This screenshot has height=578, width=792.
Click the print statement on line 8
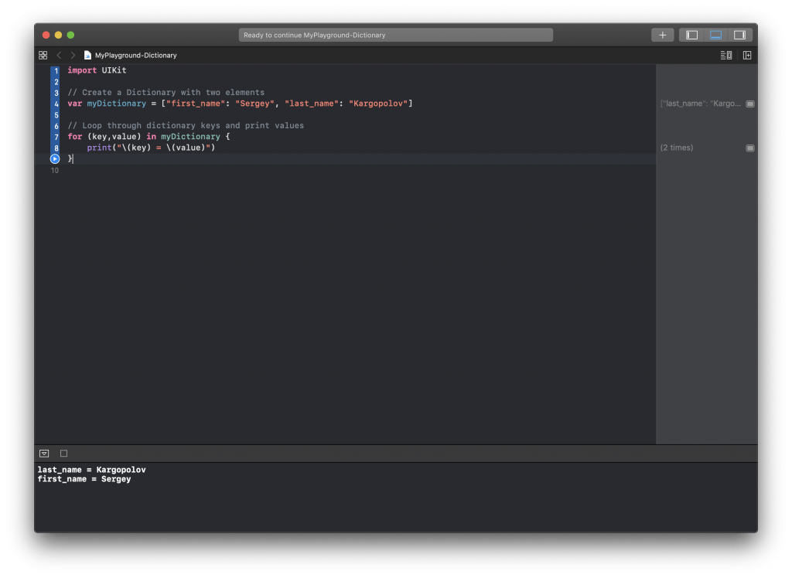(151, 148)
